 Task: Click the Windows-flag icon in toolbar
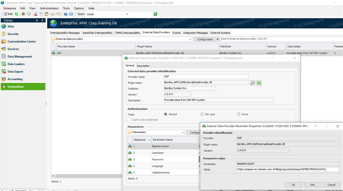[23, 14]
